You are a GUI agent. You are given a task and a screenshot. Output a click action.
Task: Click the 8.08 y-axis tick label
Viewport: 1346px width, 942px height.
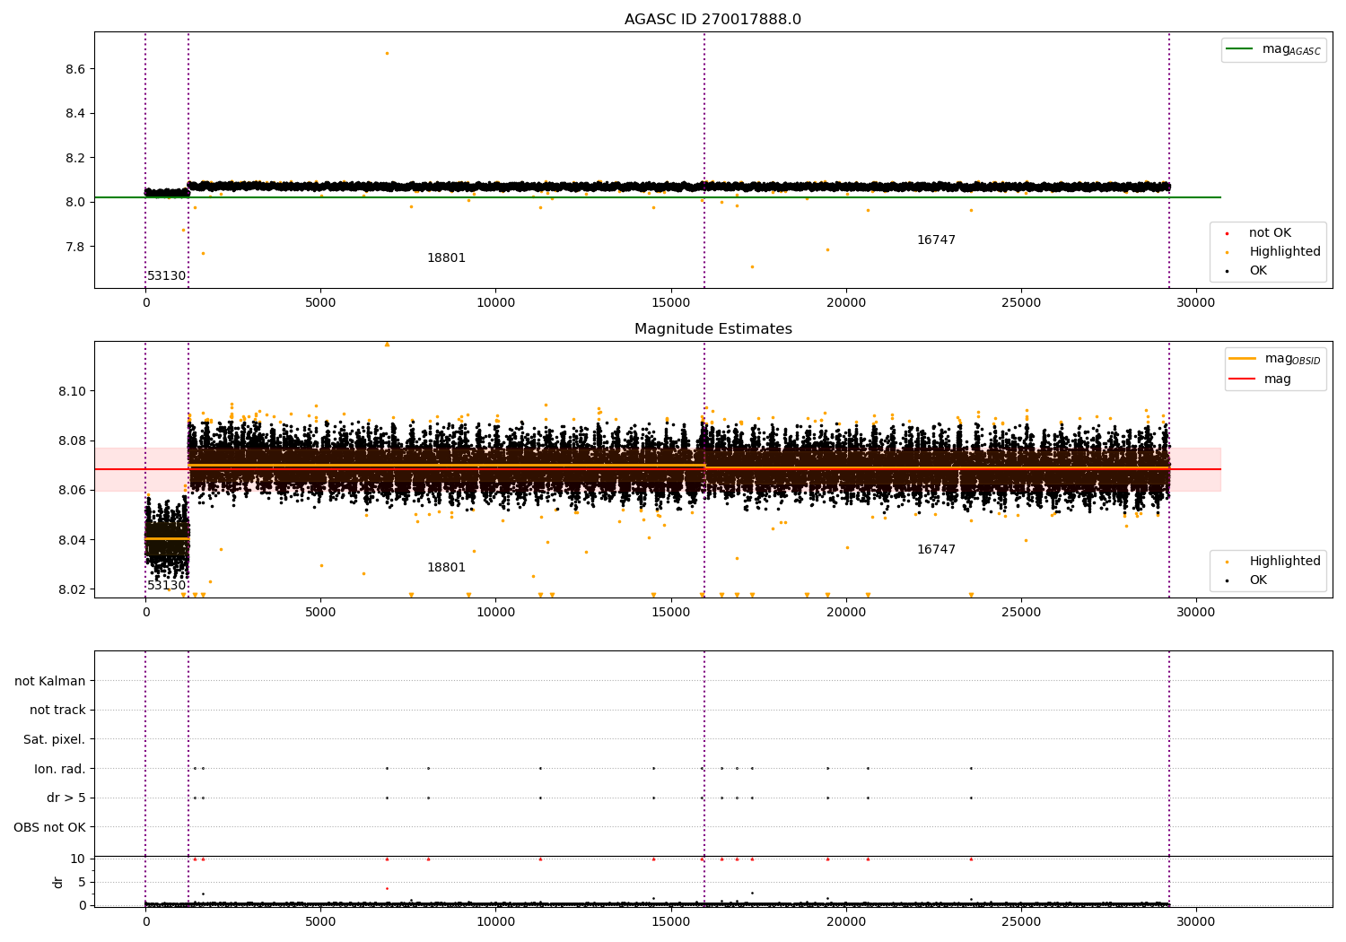point(71,440)
